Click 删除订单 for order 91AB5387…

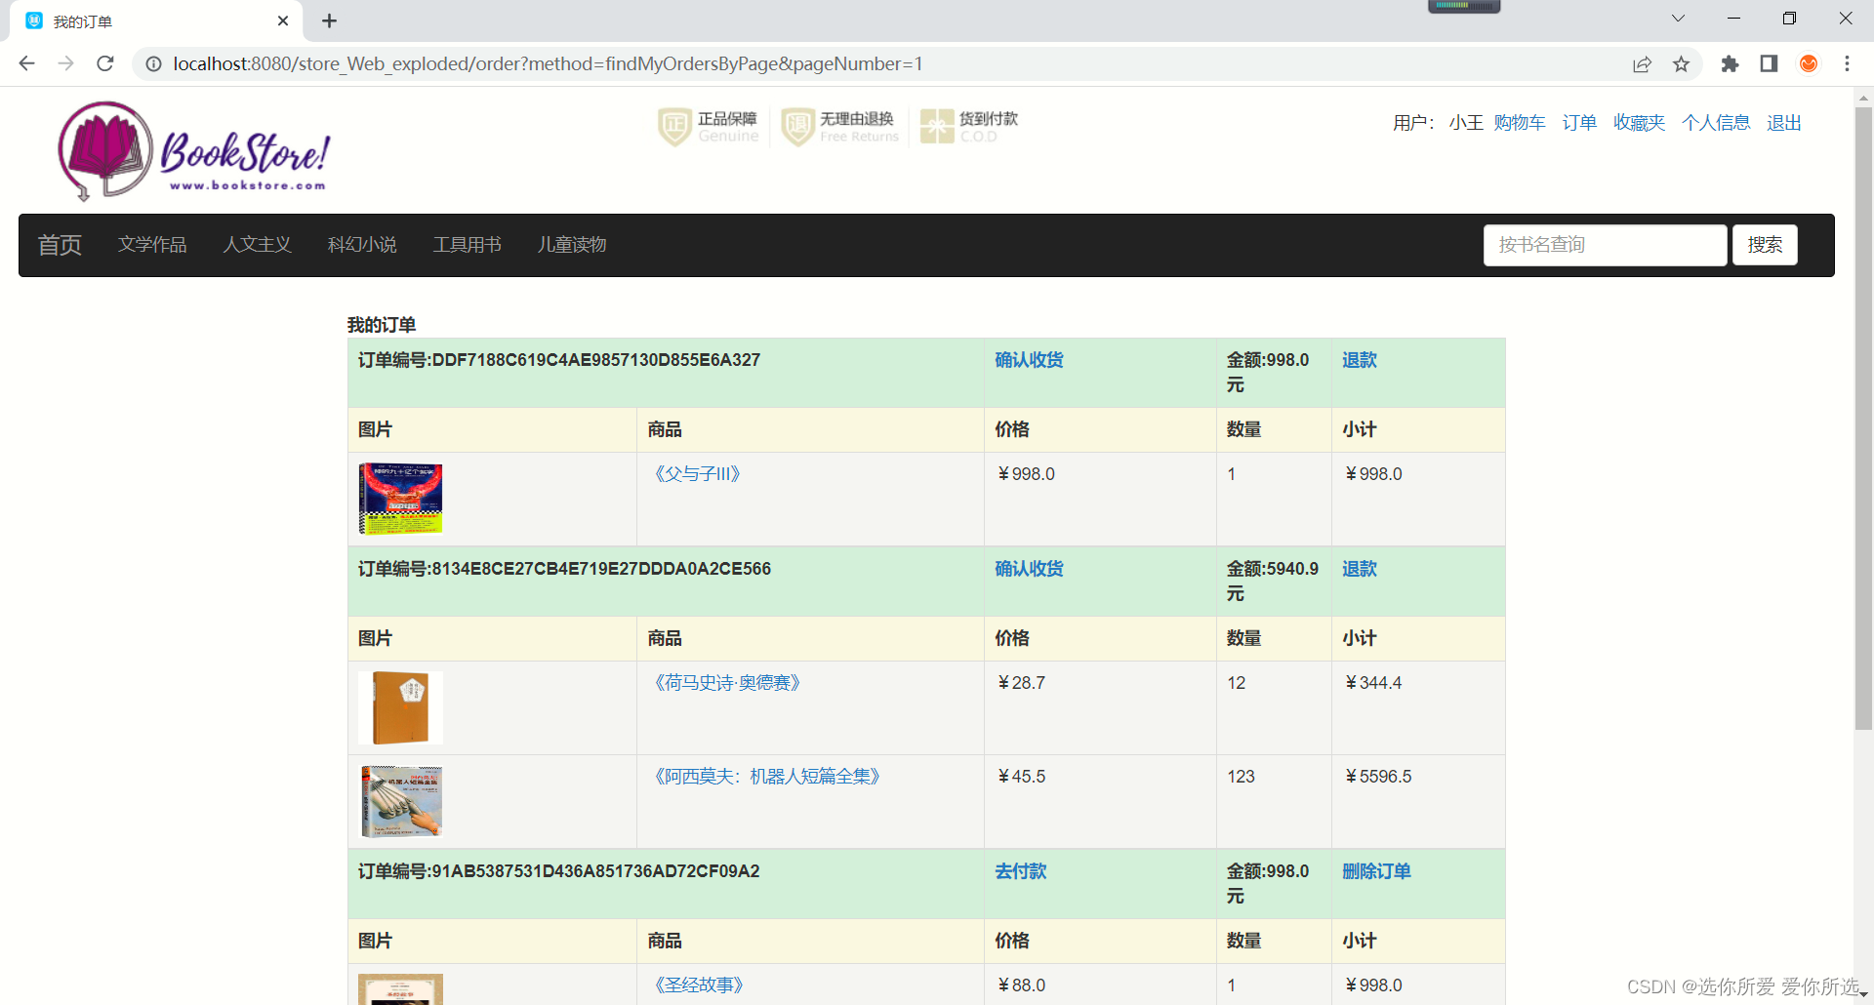(x=1376, y=871)
